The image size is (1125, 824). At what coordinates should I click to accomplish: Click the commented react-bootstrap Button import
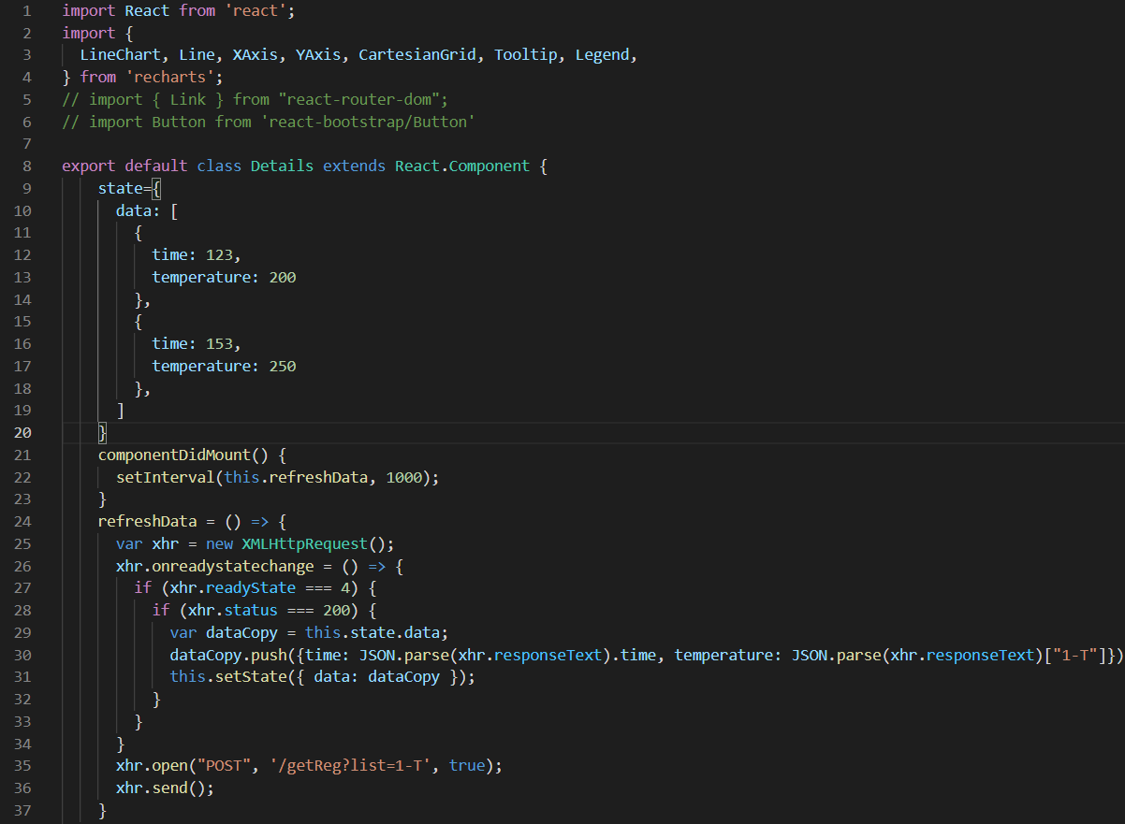point(270,122)
